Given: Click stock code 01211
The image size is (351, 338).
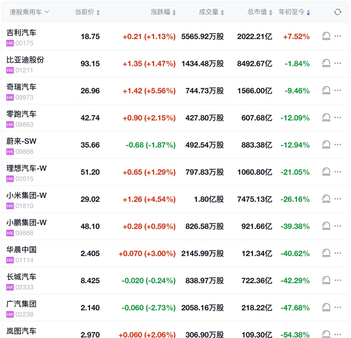Looking at the screenshot, I should (x=24, y=70).
